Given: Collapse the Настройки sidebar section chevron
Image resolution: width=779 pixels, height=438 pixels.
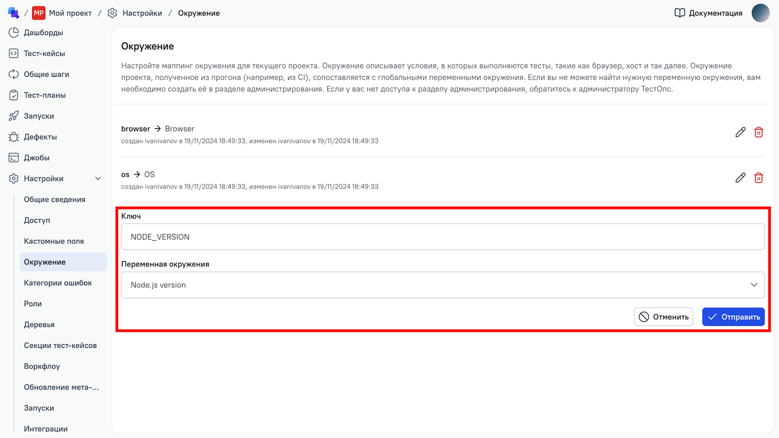Looking at the screenshot, I should point(98,178).
